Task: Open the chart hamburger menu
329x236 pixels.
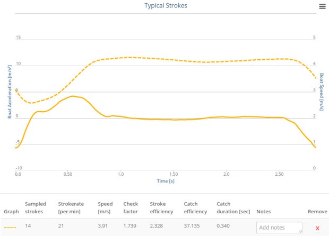Action: 322,6
